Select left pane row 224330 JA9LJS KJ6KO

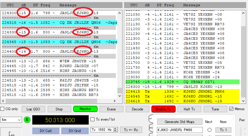(x=60, y=32)
